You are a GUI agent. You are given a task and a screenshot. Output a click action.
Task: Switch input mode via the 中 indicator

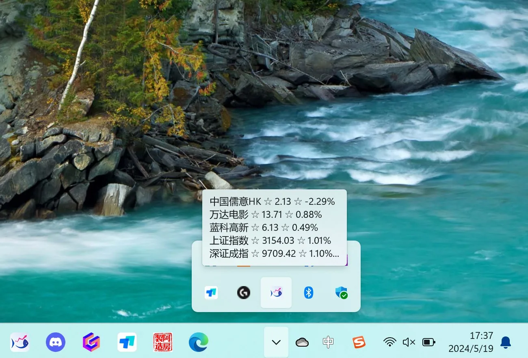(328, 342)
